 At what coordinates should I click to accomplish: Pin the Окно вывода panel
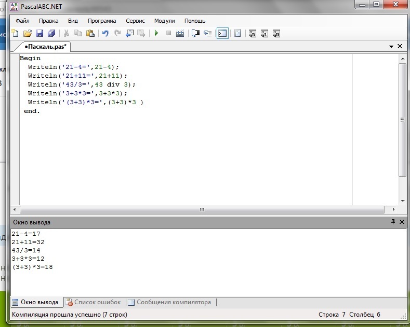coord(393,222)
